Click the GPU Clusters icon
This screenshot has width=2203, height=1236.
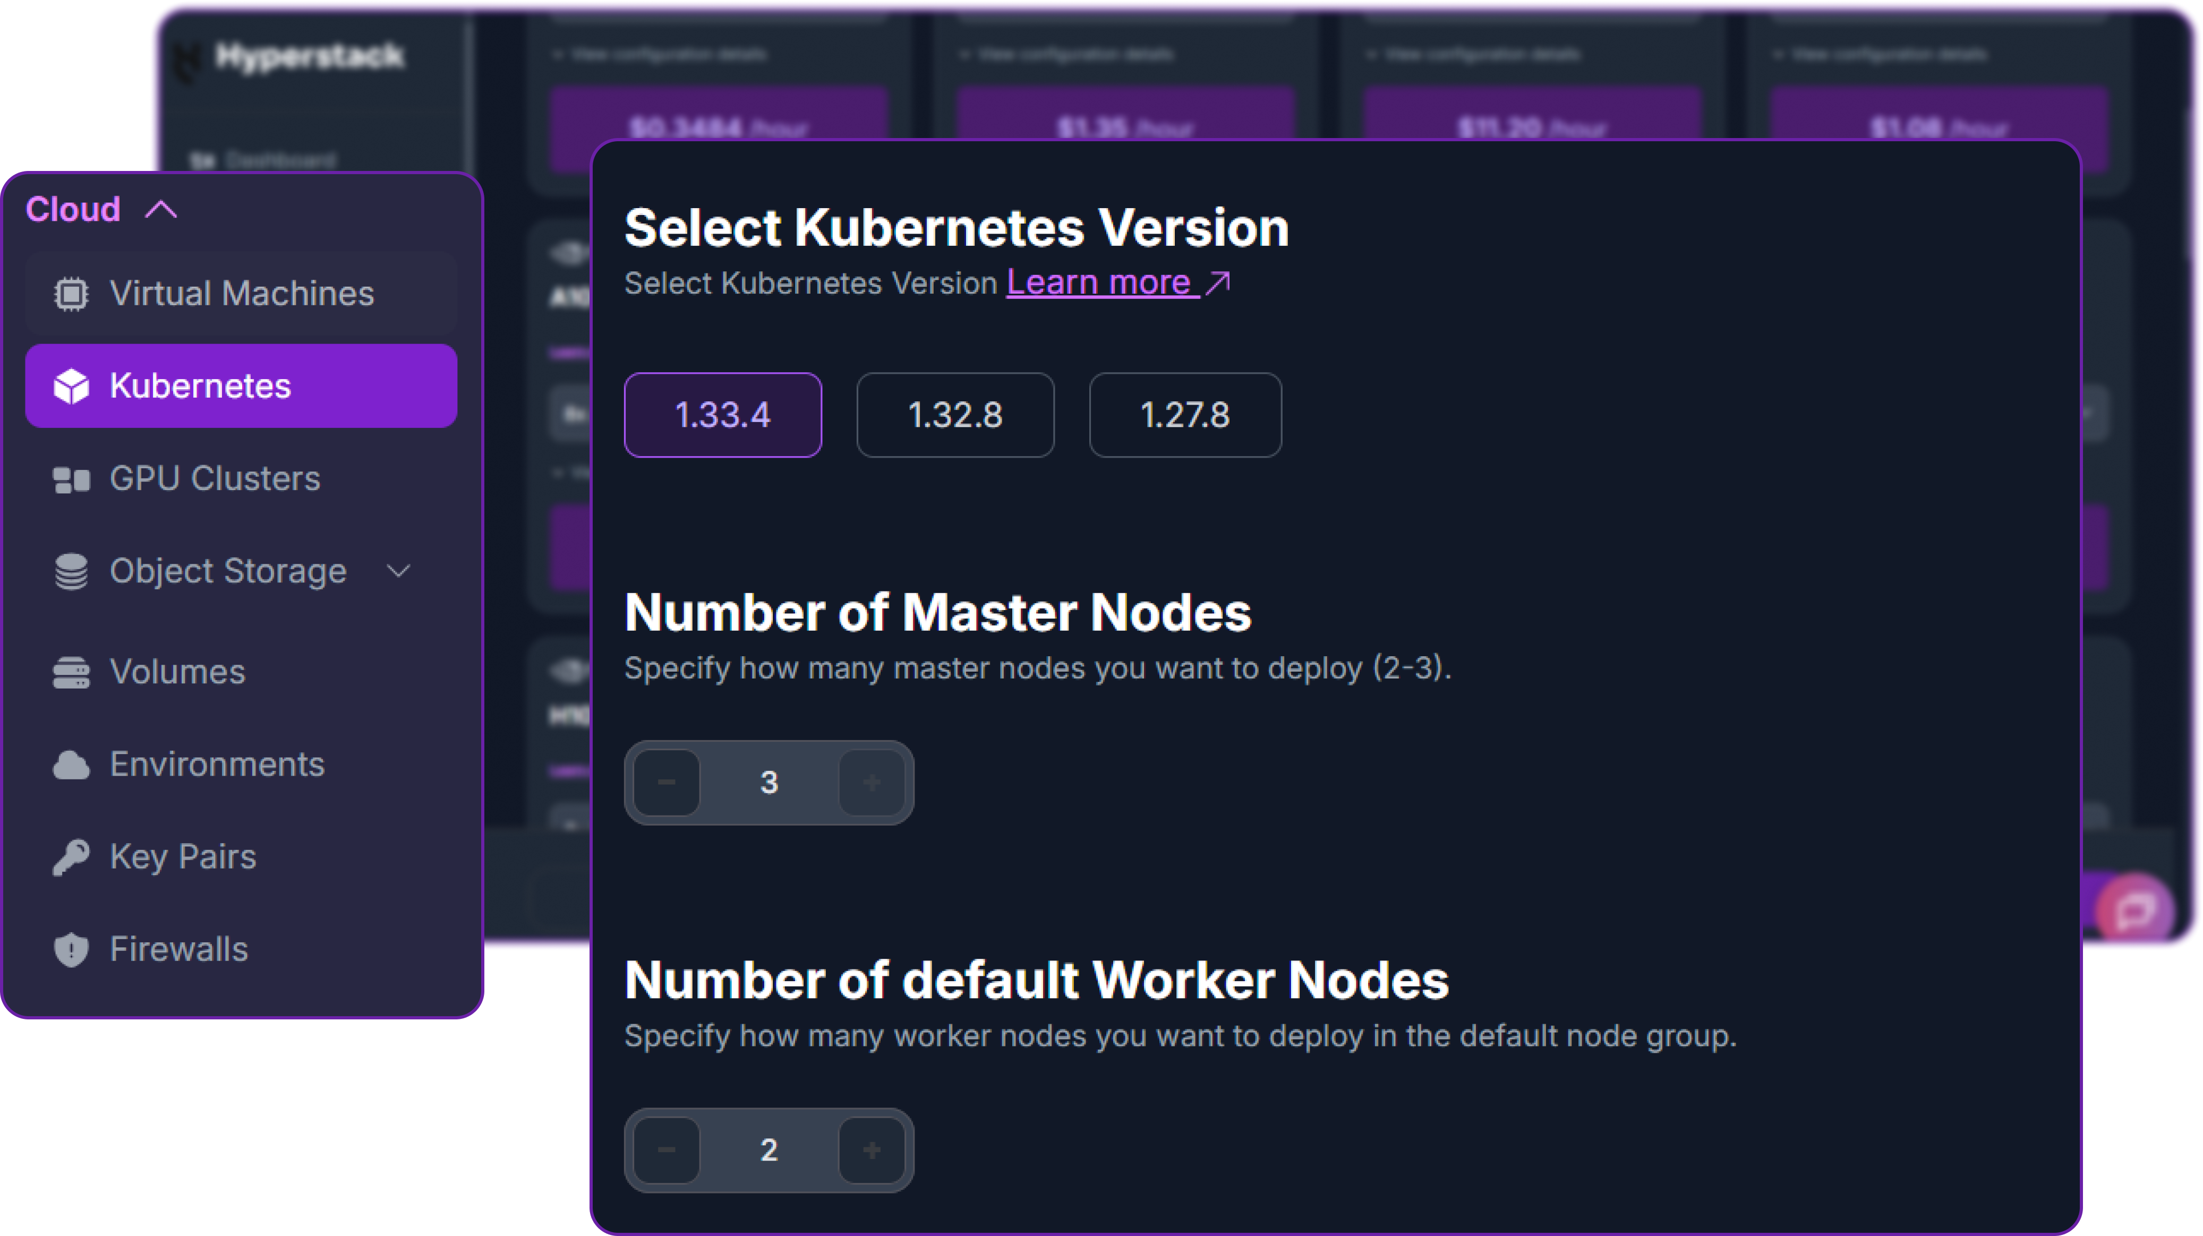click(x=71, y=479)
